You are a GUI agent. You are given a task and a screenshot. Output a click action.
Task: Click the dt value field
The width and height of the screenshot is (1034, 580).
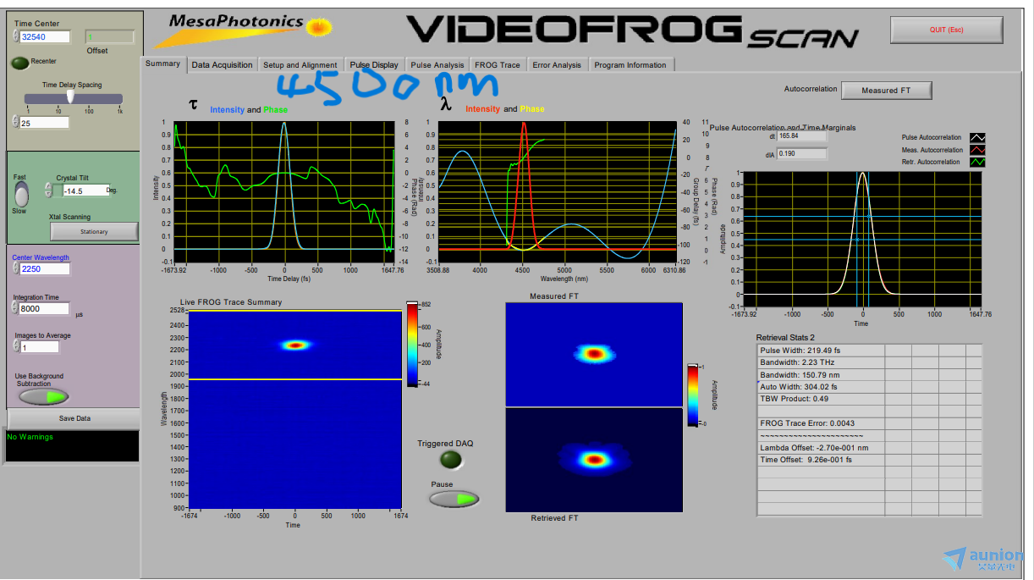tap(802, 135)
